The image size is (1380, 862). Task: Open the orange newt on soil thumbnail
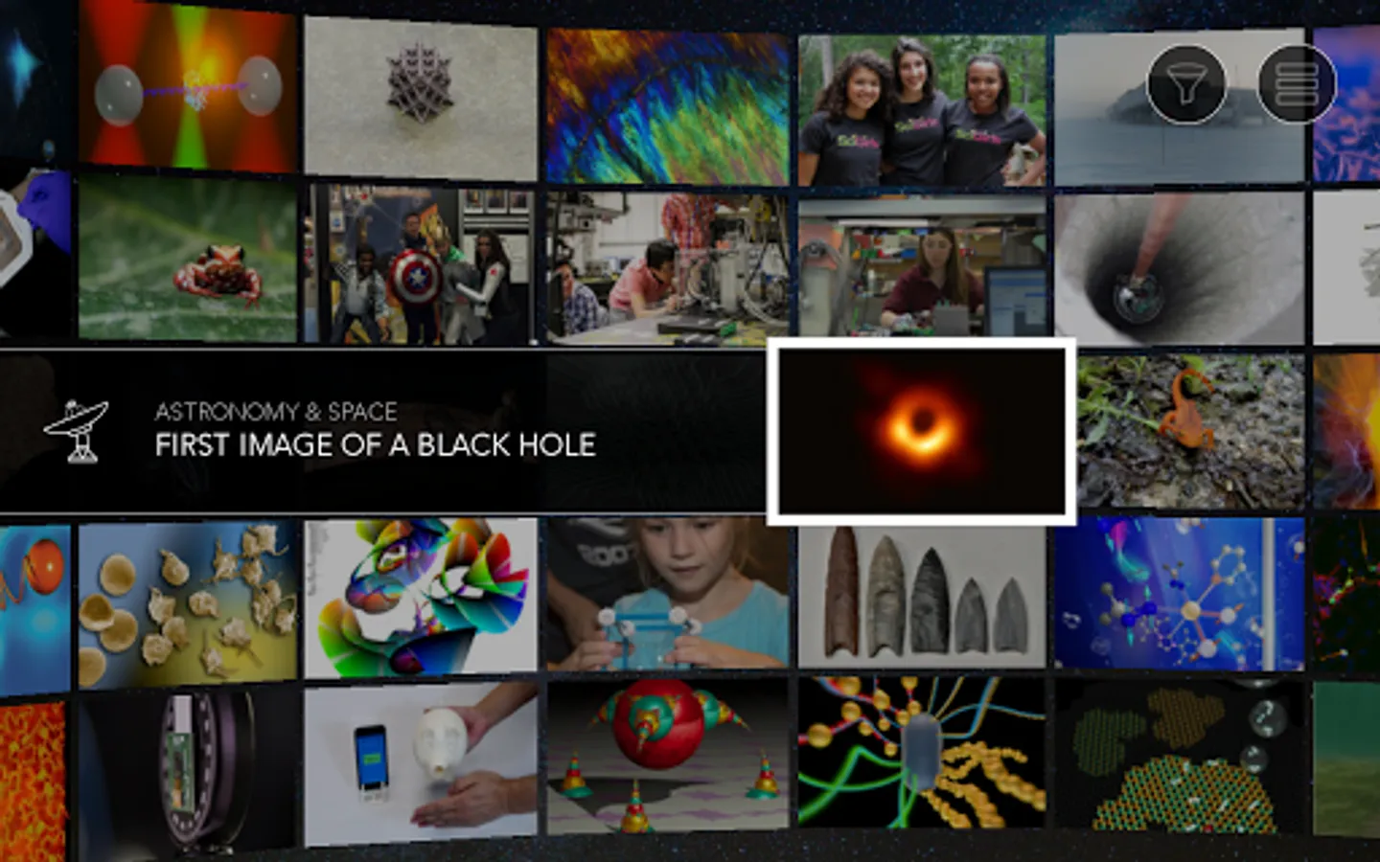click(x=1190, y=432)
